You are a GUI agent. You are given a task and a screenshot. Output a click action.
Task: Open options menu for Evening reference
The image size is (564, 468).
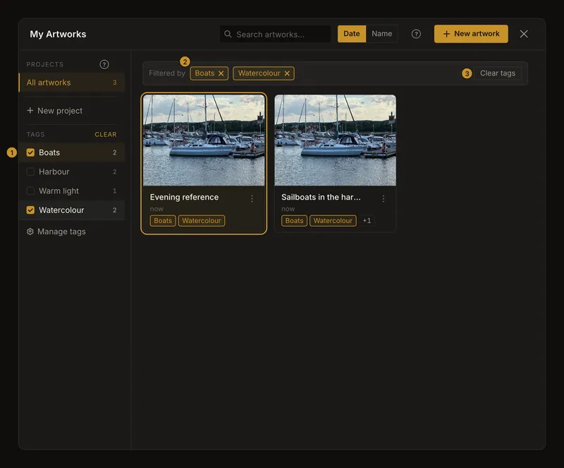click(x=252, y=198)
